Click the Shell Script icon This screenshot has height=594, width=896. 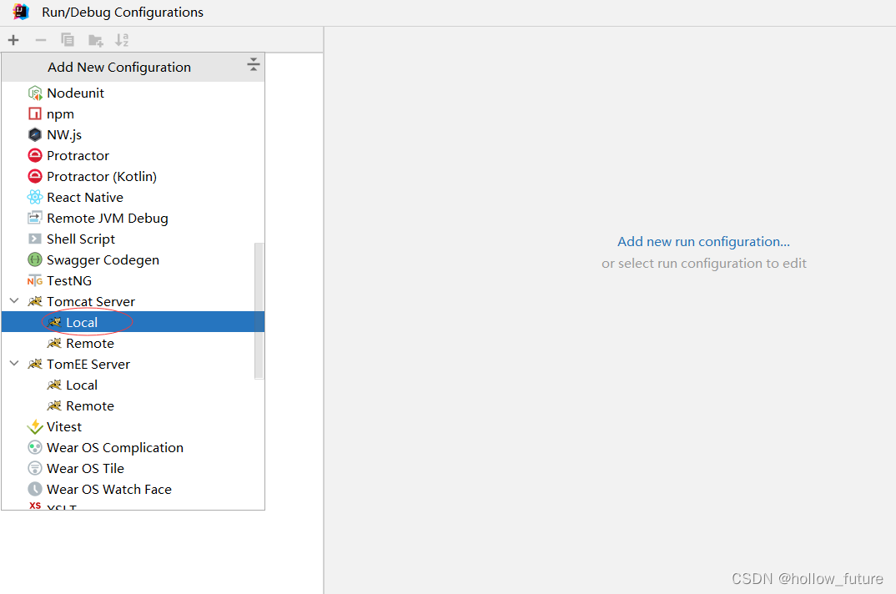point(35,239)
